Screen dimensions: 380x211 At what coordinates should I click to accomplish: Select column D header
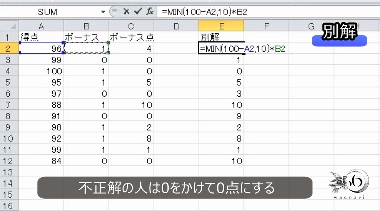176,26
